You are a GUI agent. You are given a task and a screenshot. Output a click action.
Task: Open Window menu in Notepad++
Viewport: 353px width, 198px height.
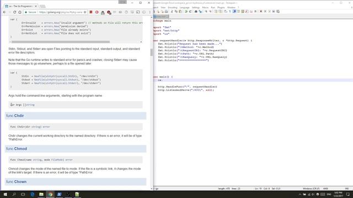(x=231, y=7)
